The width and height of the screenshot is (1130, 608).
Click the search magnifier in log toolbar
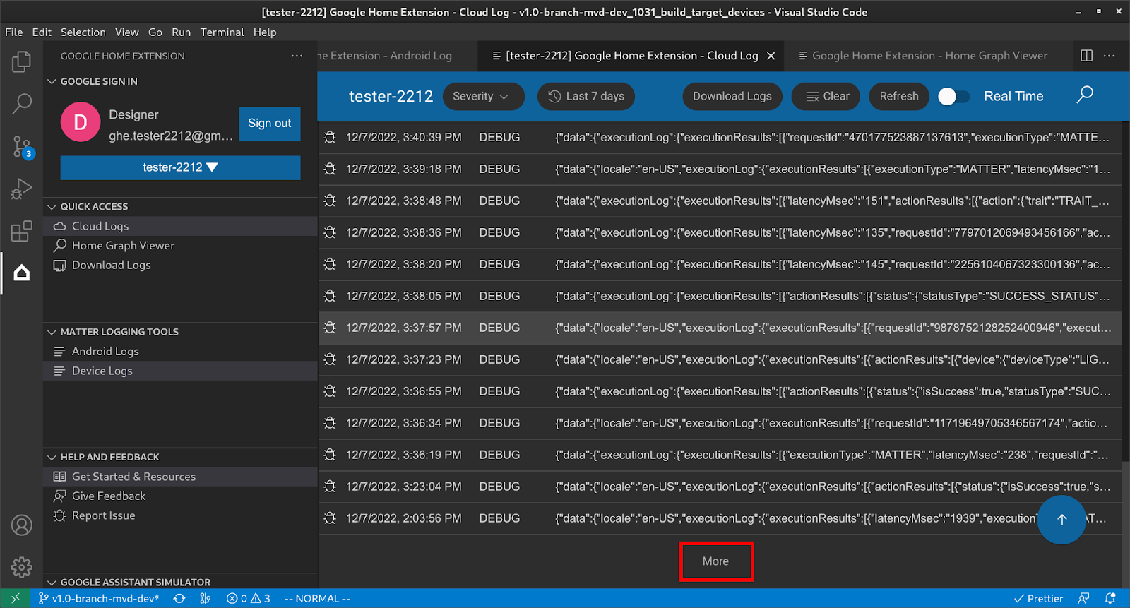tap(1085, 95)
